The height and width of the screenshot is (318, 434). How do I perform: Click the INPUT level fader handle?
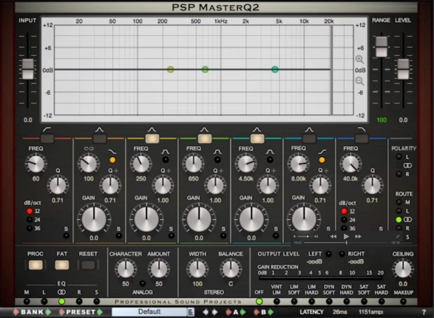tap(28, 69)
